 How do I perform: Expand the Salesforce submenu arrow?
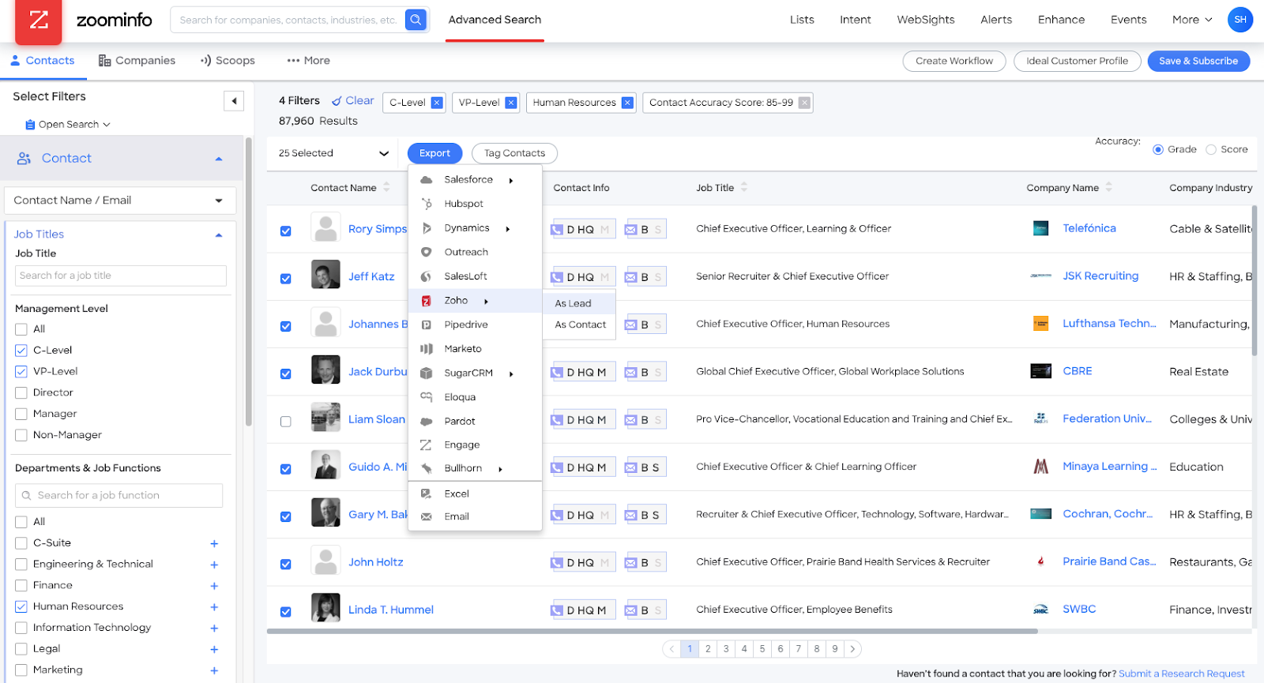coord(511,181)
